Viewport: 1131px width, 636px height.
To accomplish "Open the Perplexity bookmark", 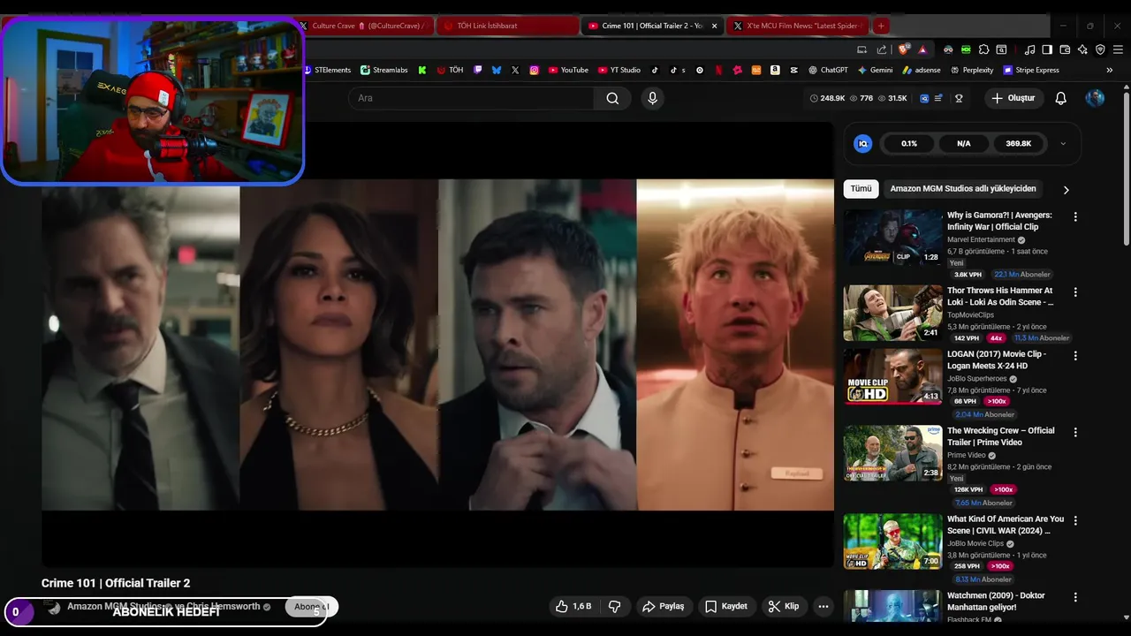I will coord(971,70).
